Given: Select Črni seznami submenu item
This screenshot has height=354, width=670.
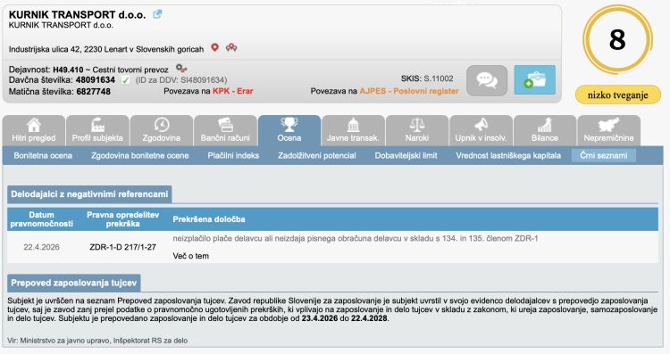Looking at the screenshot, I should pyautogui.click(x=603, y=156).
